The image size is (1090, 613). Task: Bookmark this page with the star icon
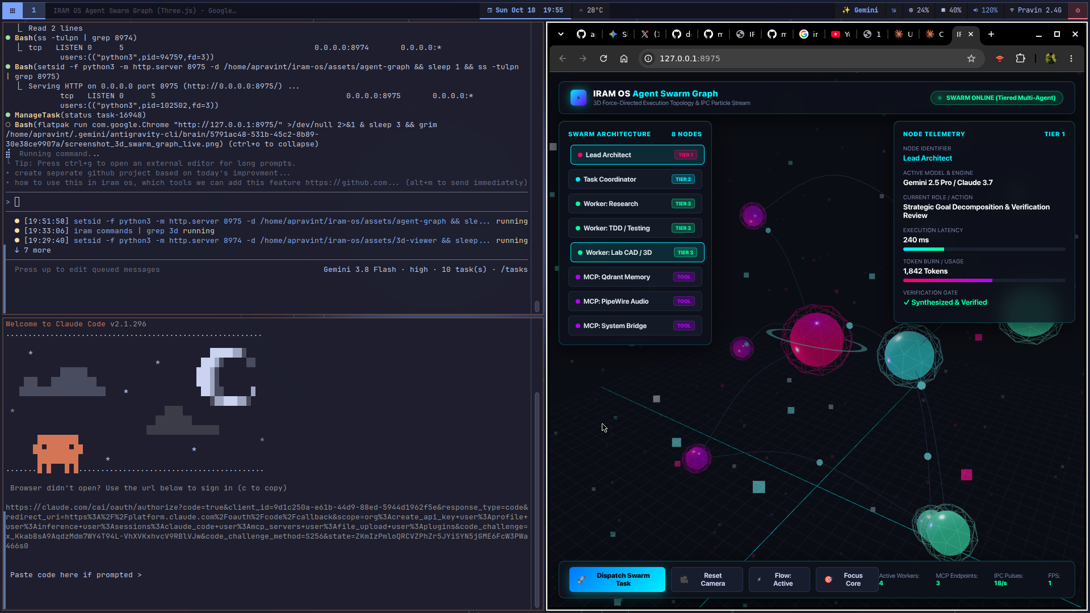971,58
